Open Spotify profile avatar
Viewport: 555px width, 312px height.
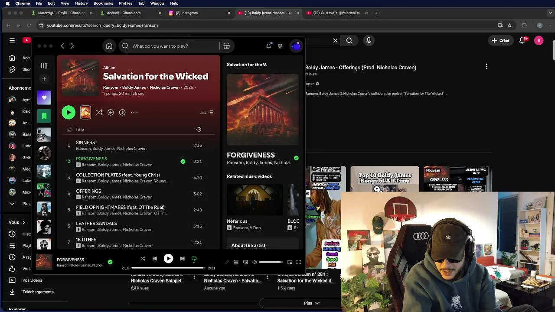pos(296,46)
